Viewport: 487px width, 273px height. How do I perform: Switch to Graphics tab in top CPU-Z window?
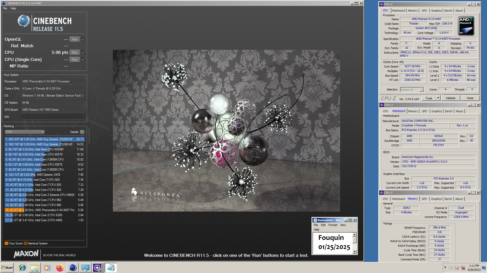pos(436,11)
